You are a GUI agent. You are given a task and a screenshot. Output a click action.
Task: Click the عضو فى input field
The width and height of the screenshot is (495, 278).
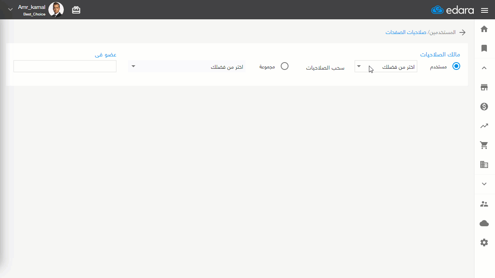[x=65, y=66]
